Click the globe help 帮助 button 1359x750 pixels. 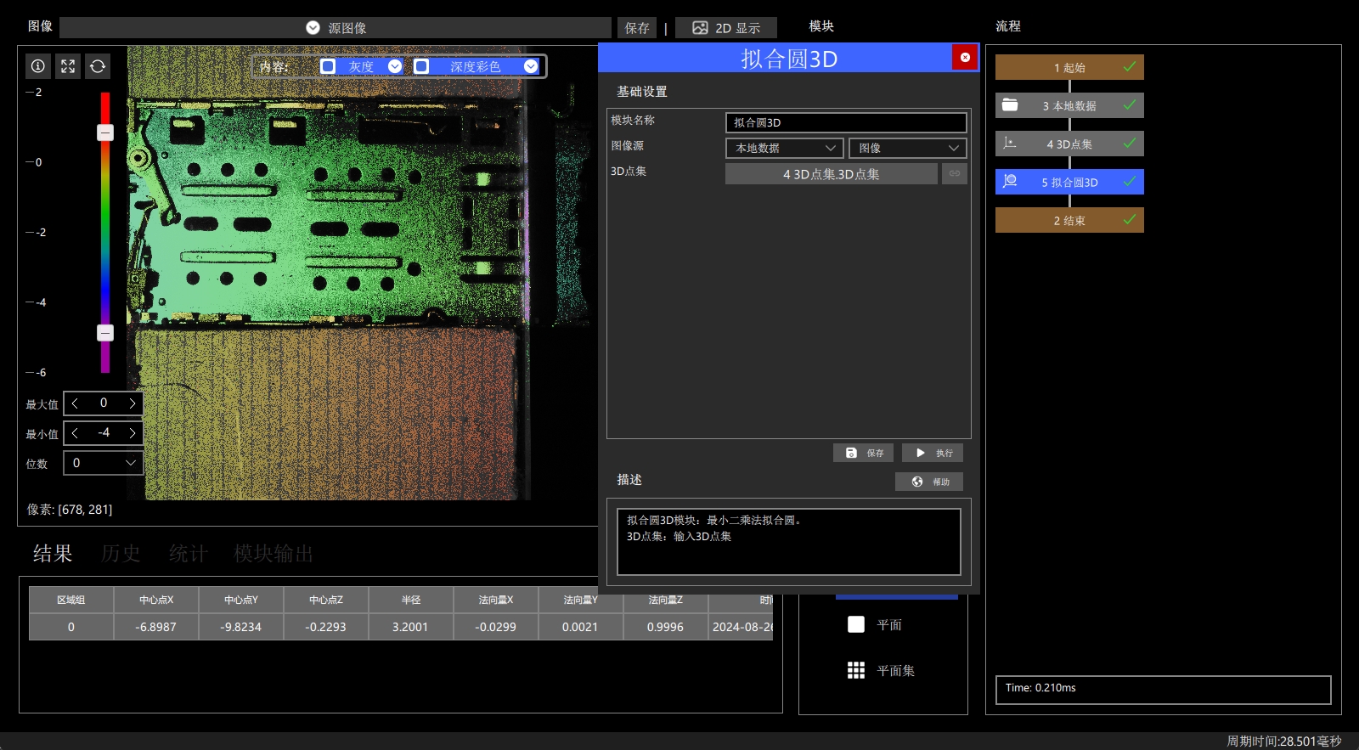tap(929, 482)
